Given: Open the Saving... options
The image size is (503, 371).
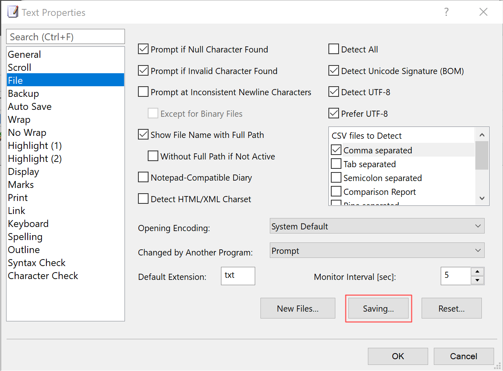Looking at the screenshot, I should tap(378, 308).
